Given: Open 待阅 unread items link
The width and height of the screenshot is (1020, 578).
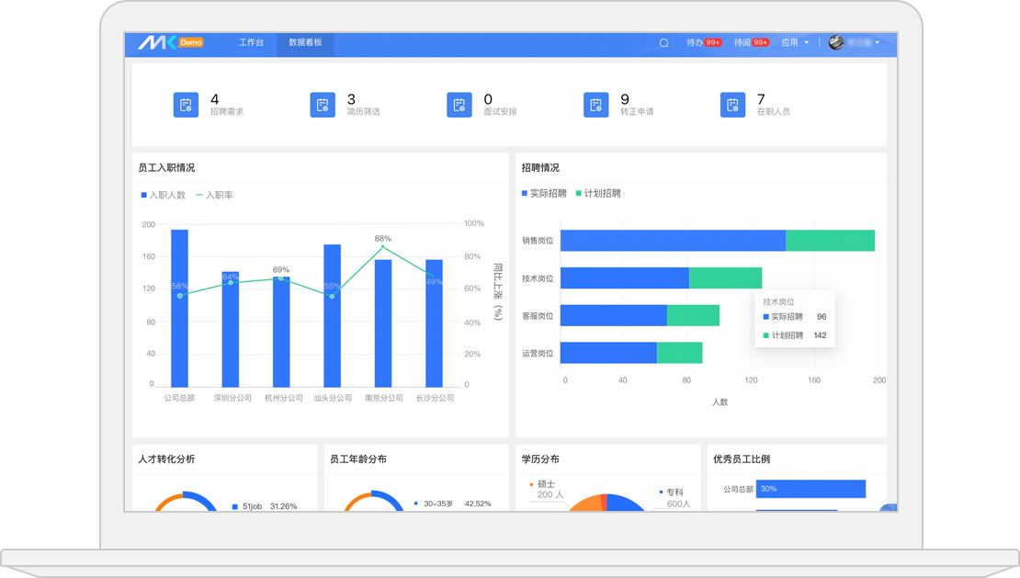Looking at the screenshot, I should 742,43.
